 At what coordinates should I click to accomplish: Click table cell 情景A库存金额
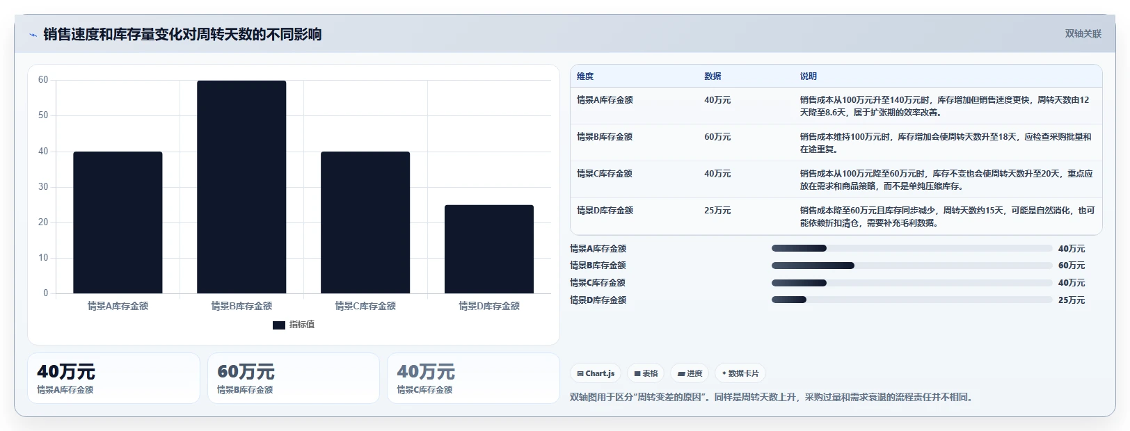605,100
